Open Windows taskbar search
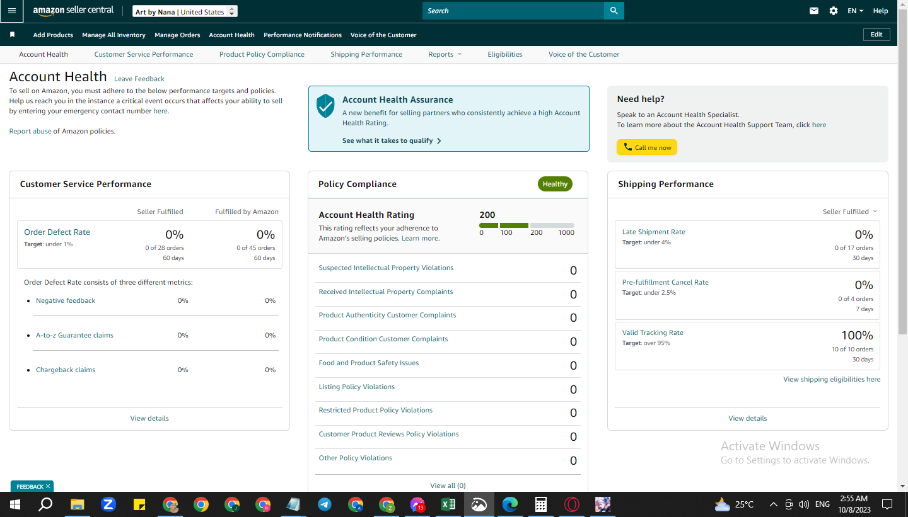 pos(45,504)
